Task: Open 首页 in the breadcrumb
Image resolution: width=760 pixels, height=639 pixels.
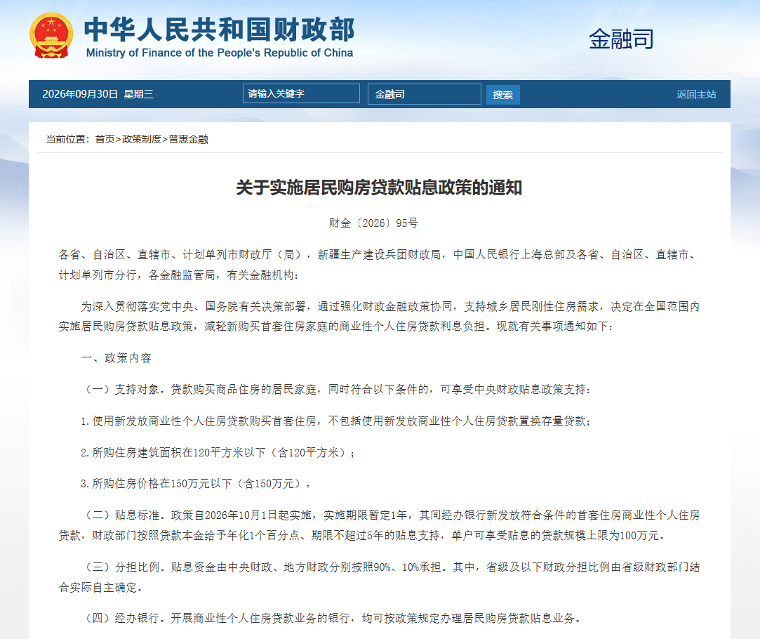Action: tap(105, 139)
